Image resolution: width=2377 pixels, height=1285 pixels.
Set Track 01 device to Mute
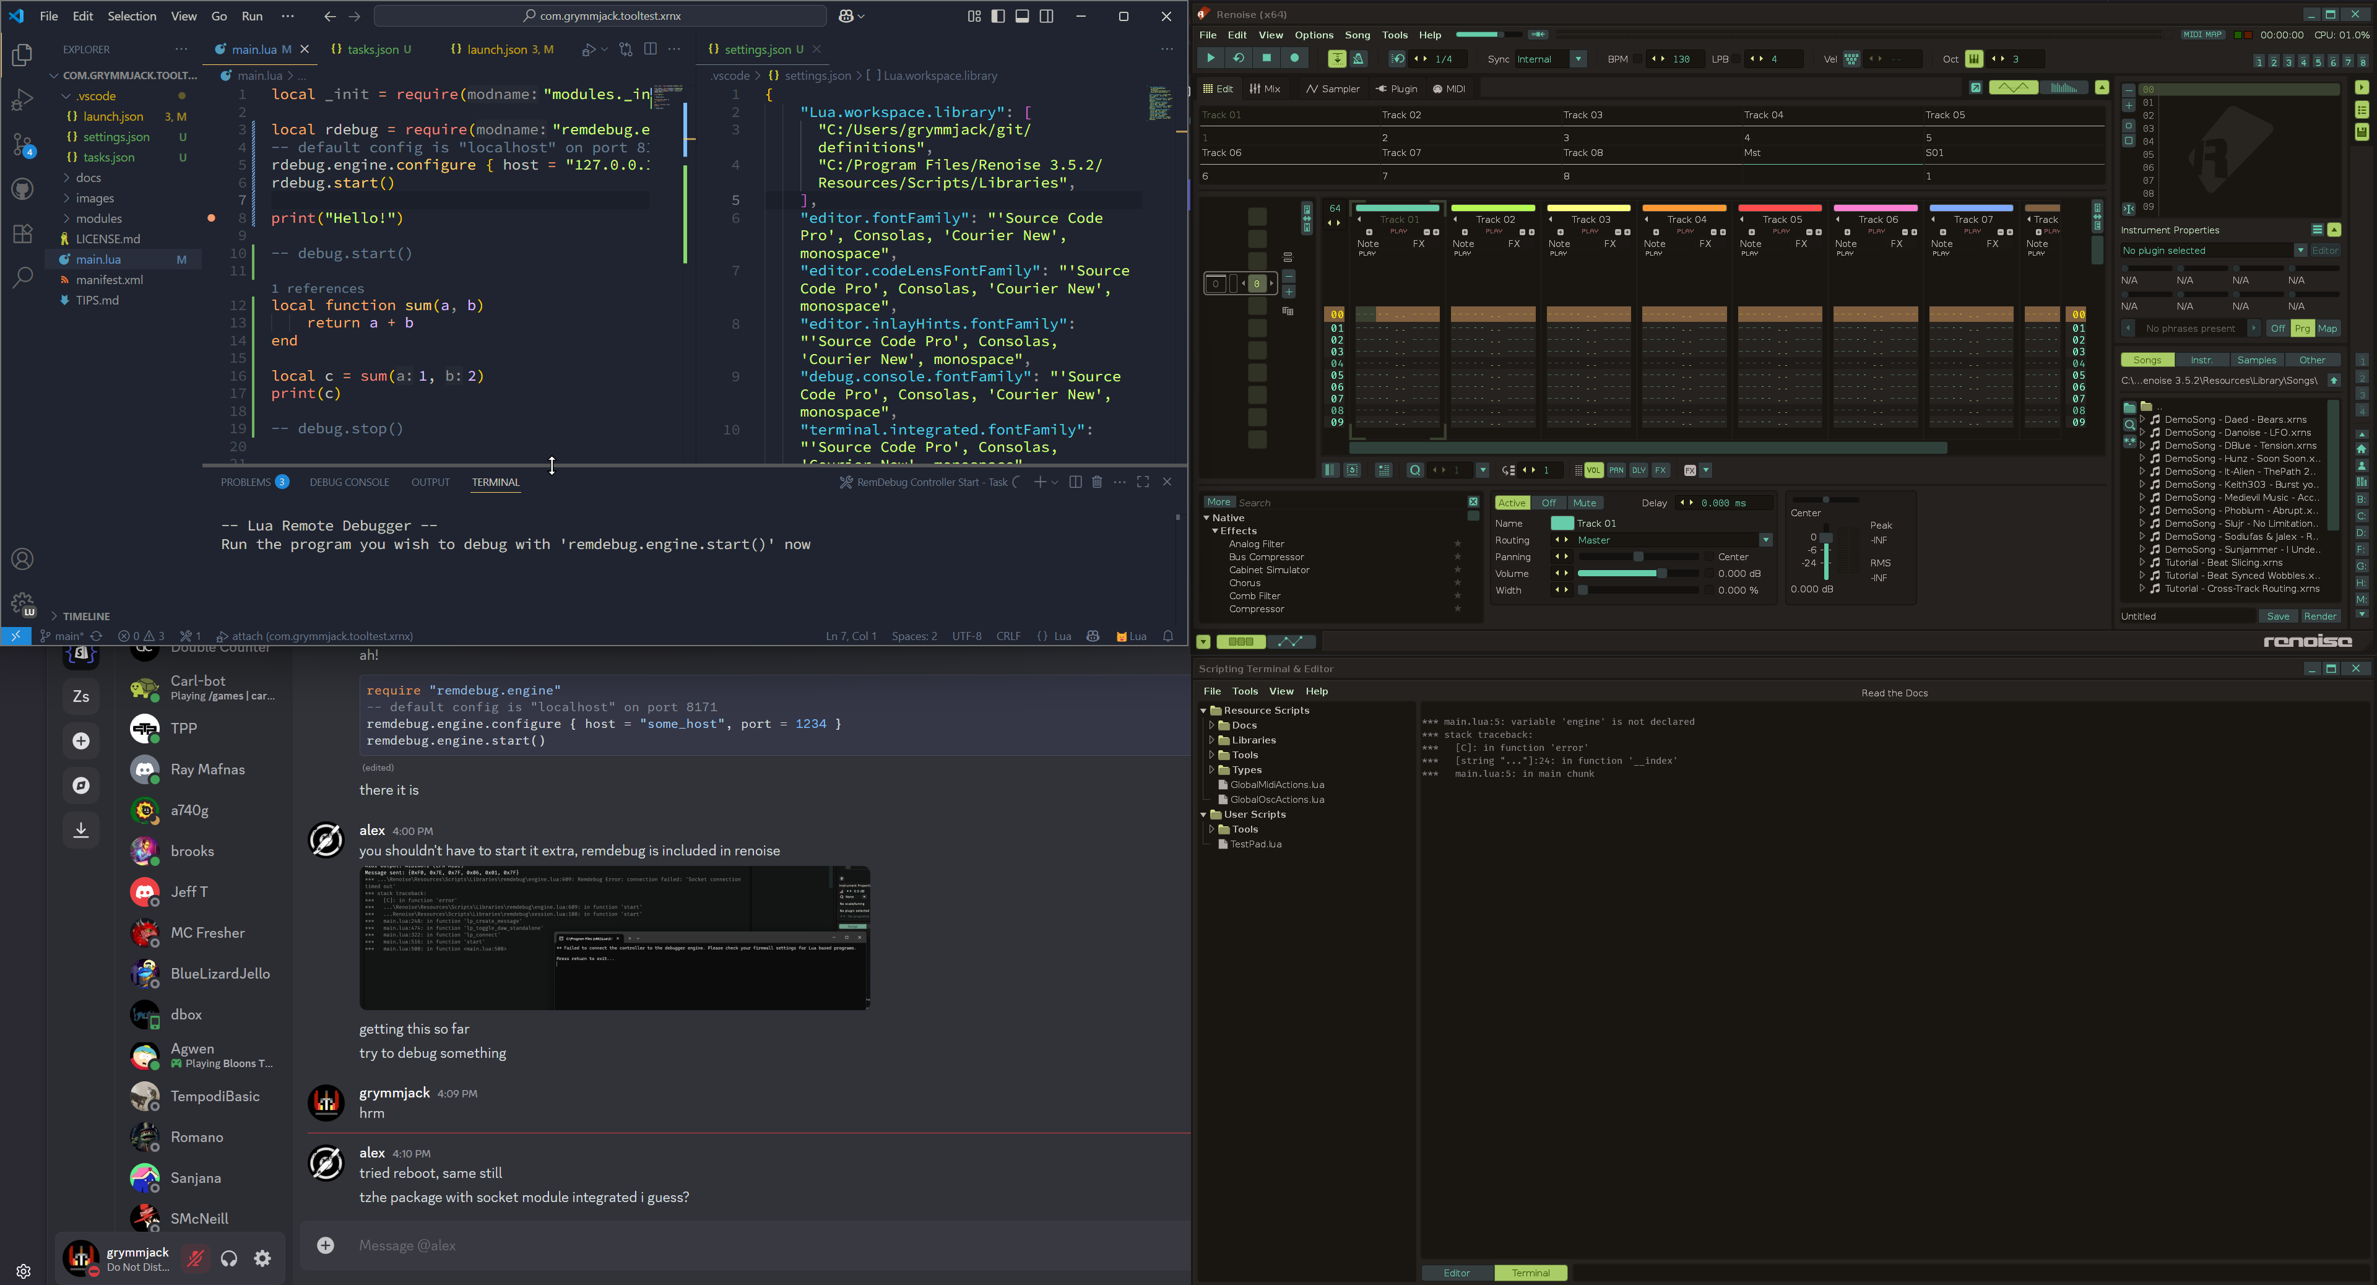tap(1585, 503)
